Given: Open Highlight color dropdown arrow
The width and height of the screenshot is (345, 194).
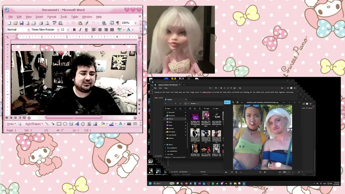Looking at the screenshot, I should click(123, 30).
